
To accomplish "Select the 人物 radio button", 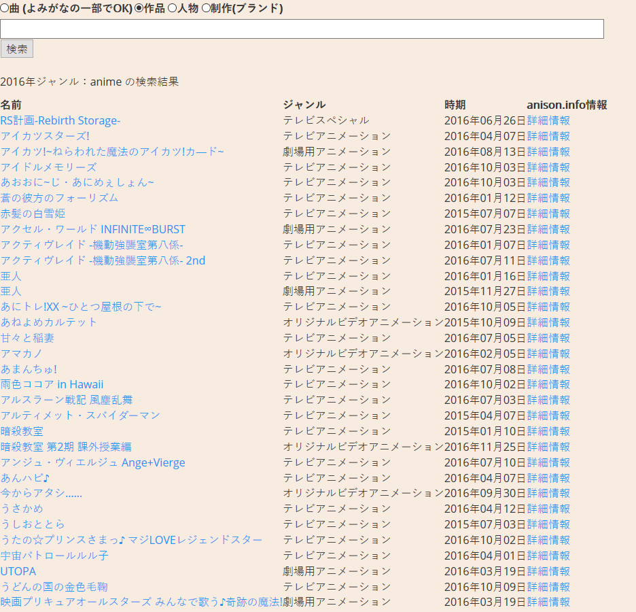I will coord(172,8).
